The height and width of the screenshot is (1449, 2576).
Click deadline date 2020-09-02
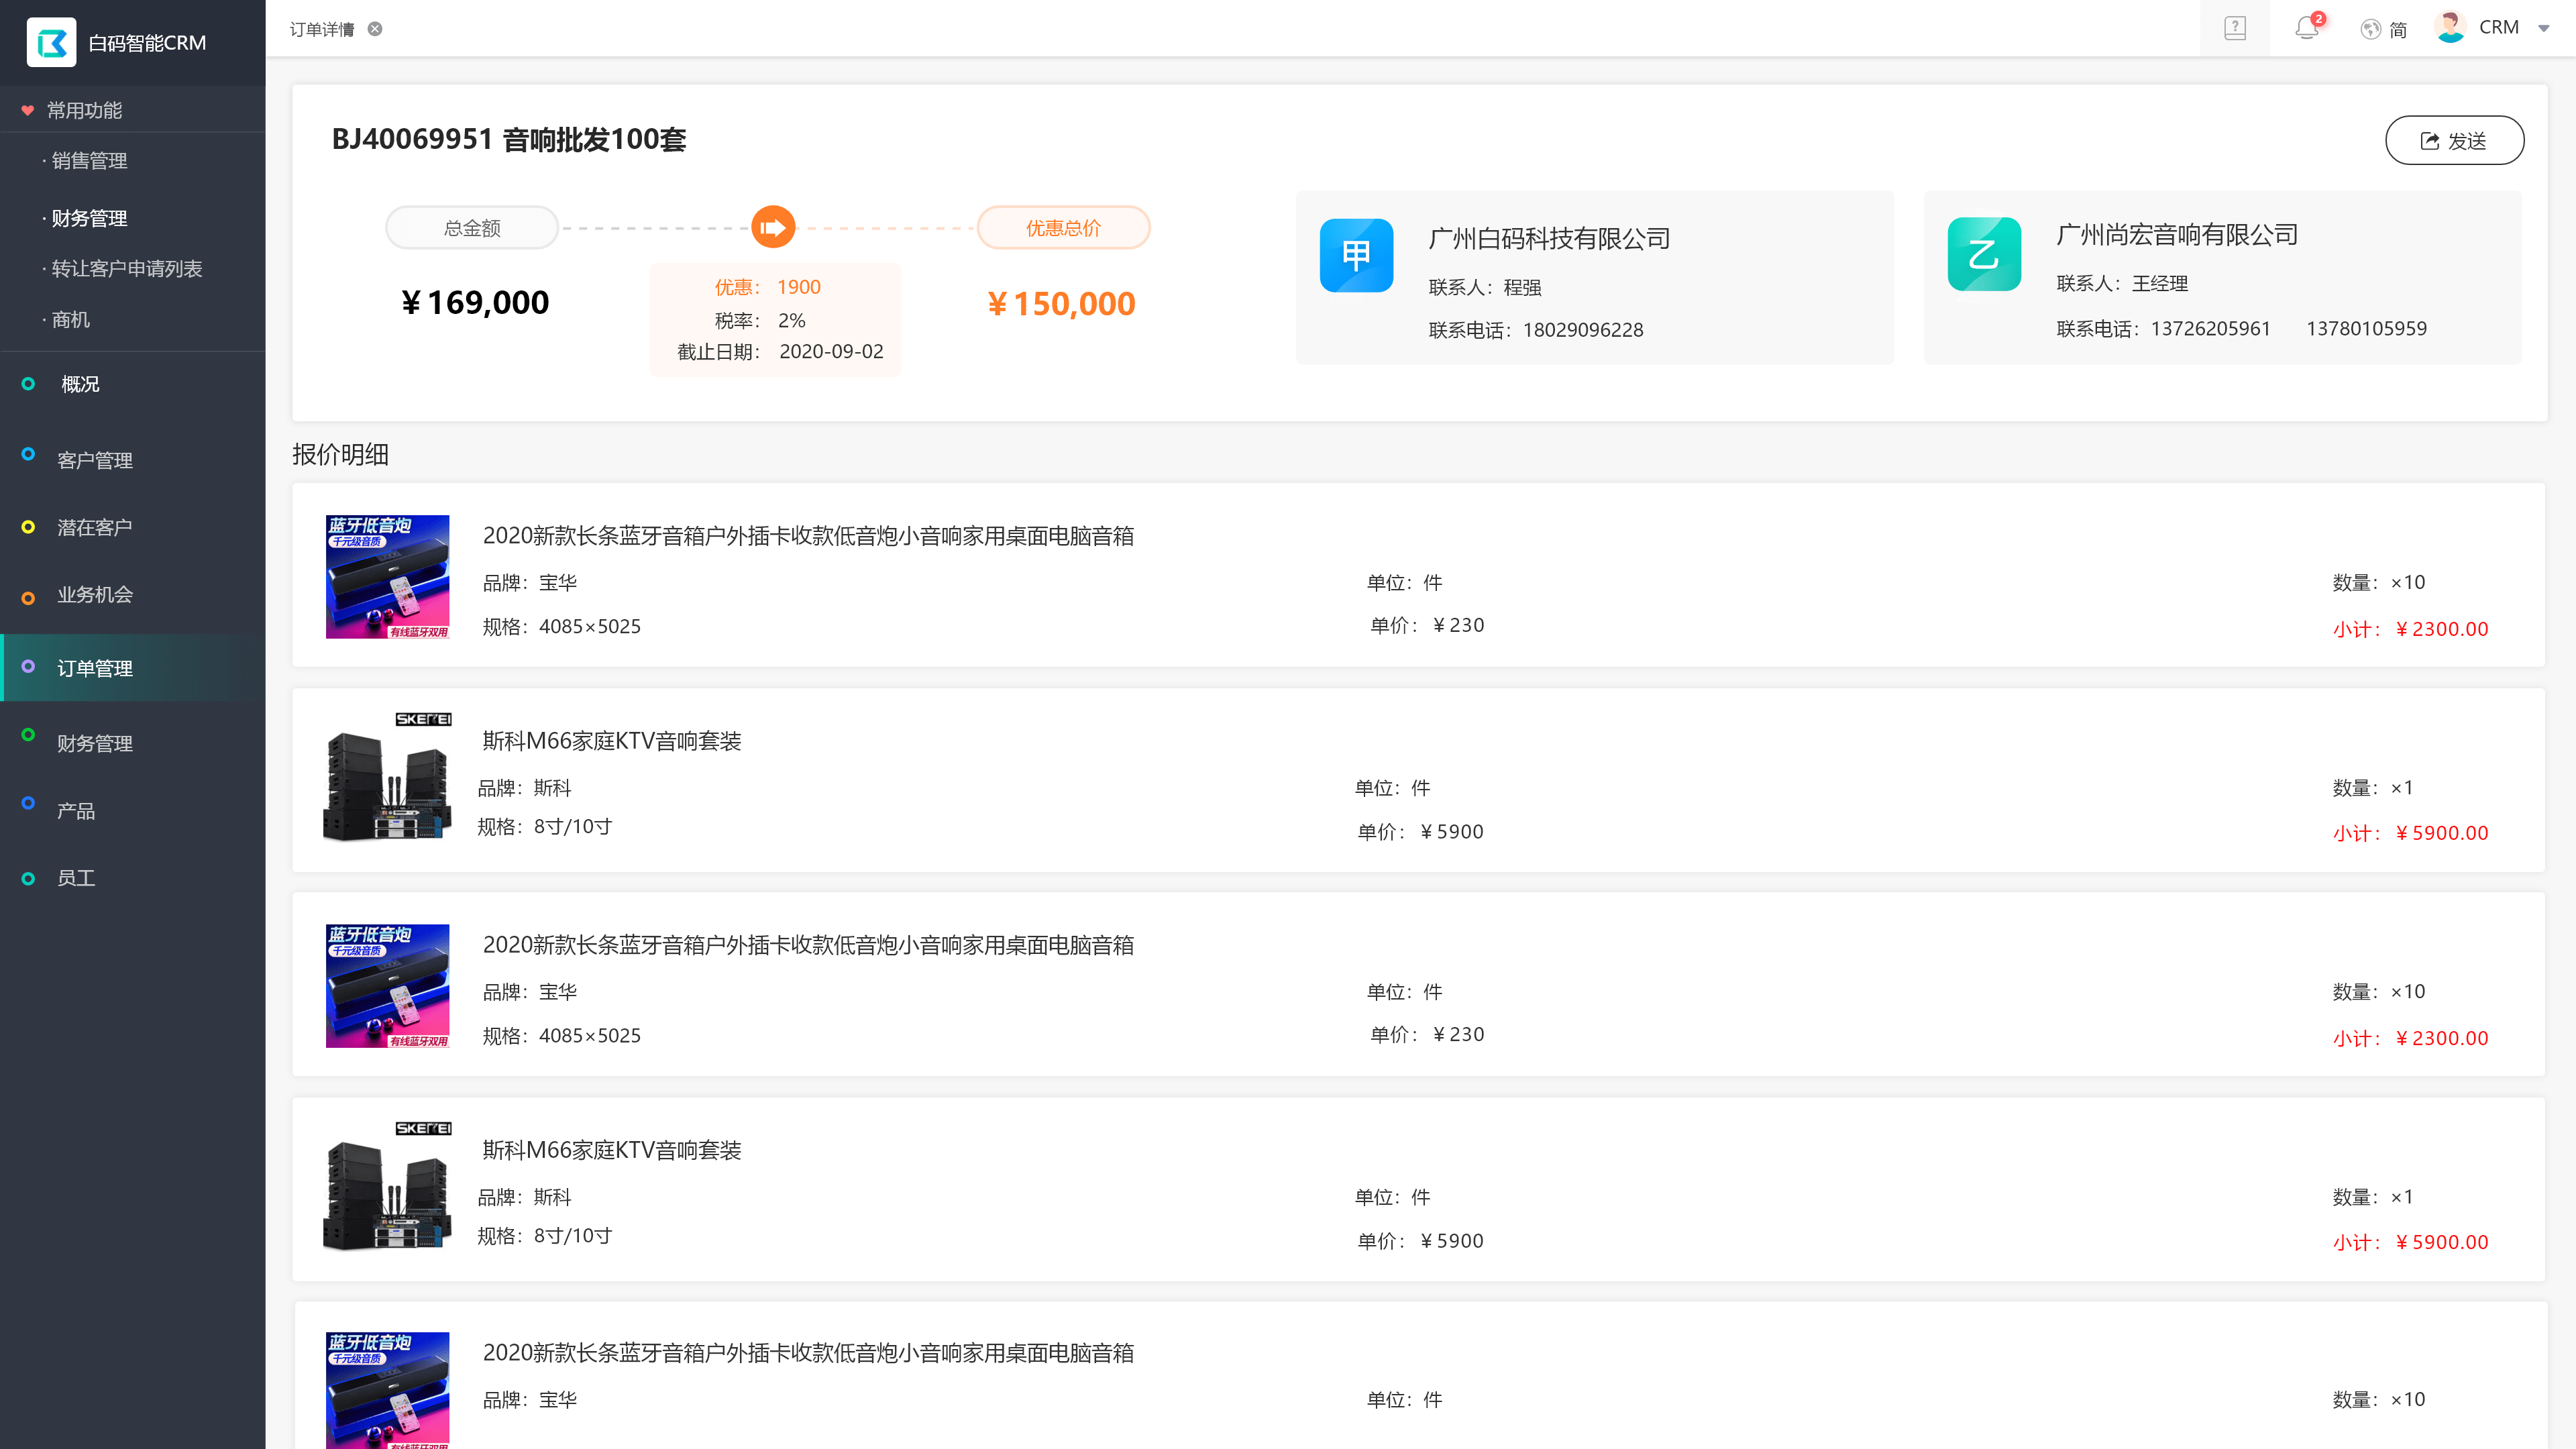(831, 352)
